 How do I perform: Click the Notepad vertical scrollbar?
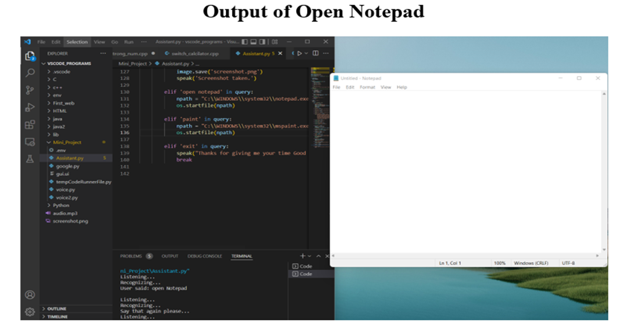pos(604,172)
